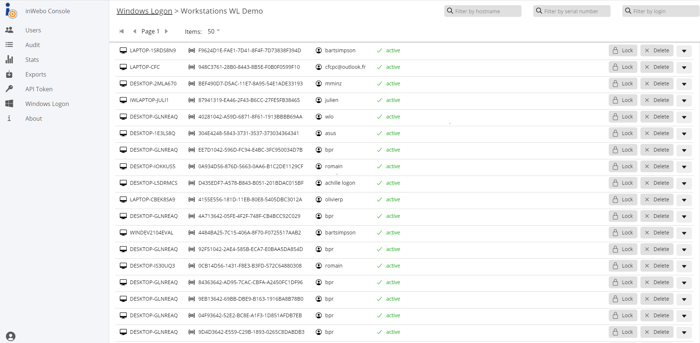
Task: Go to the first page using skip arrow
Action: 121,31
